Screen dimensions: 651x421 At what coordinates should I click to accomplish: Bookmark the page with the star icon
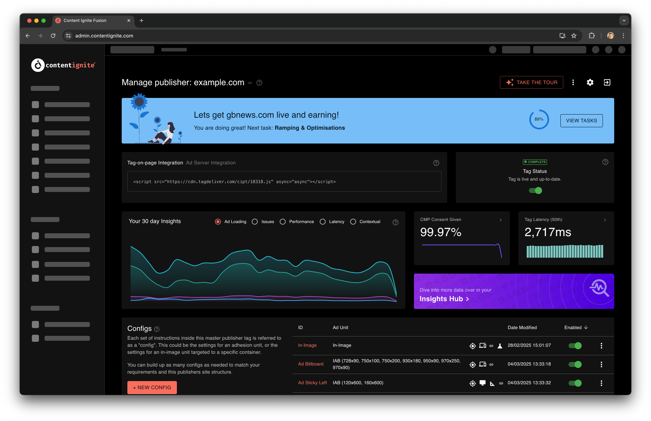pyautogui.click(x=574, y=36)
